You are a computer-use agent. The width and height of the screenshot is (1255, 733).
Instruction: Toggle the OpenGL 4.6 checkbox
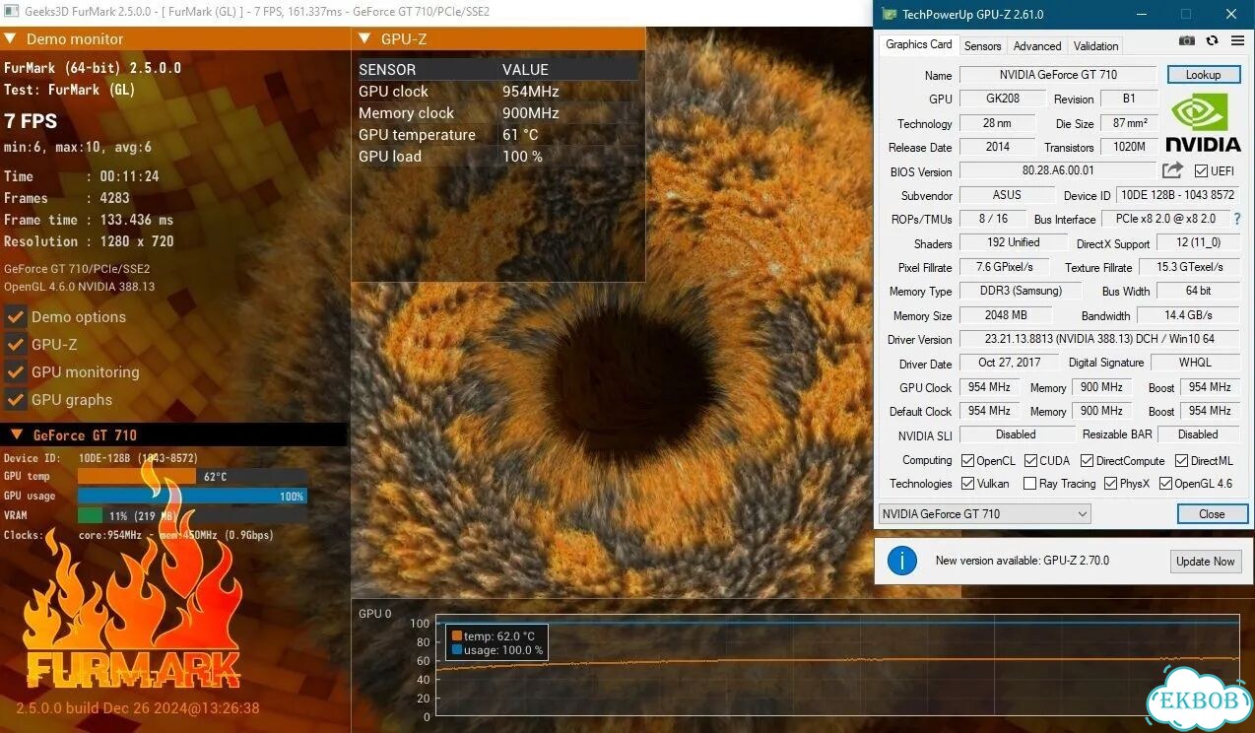pos(1165,484)
